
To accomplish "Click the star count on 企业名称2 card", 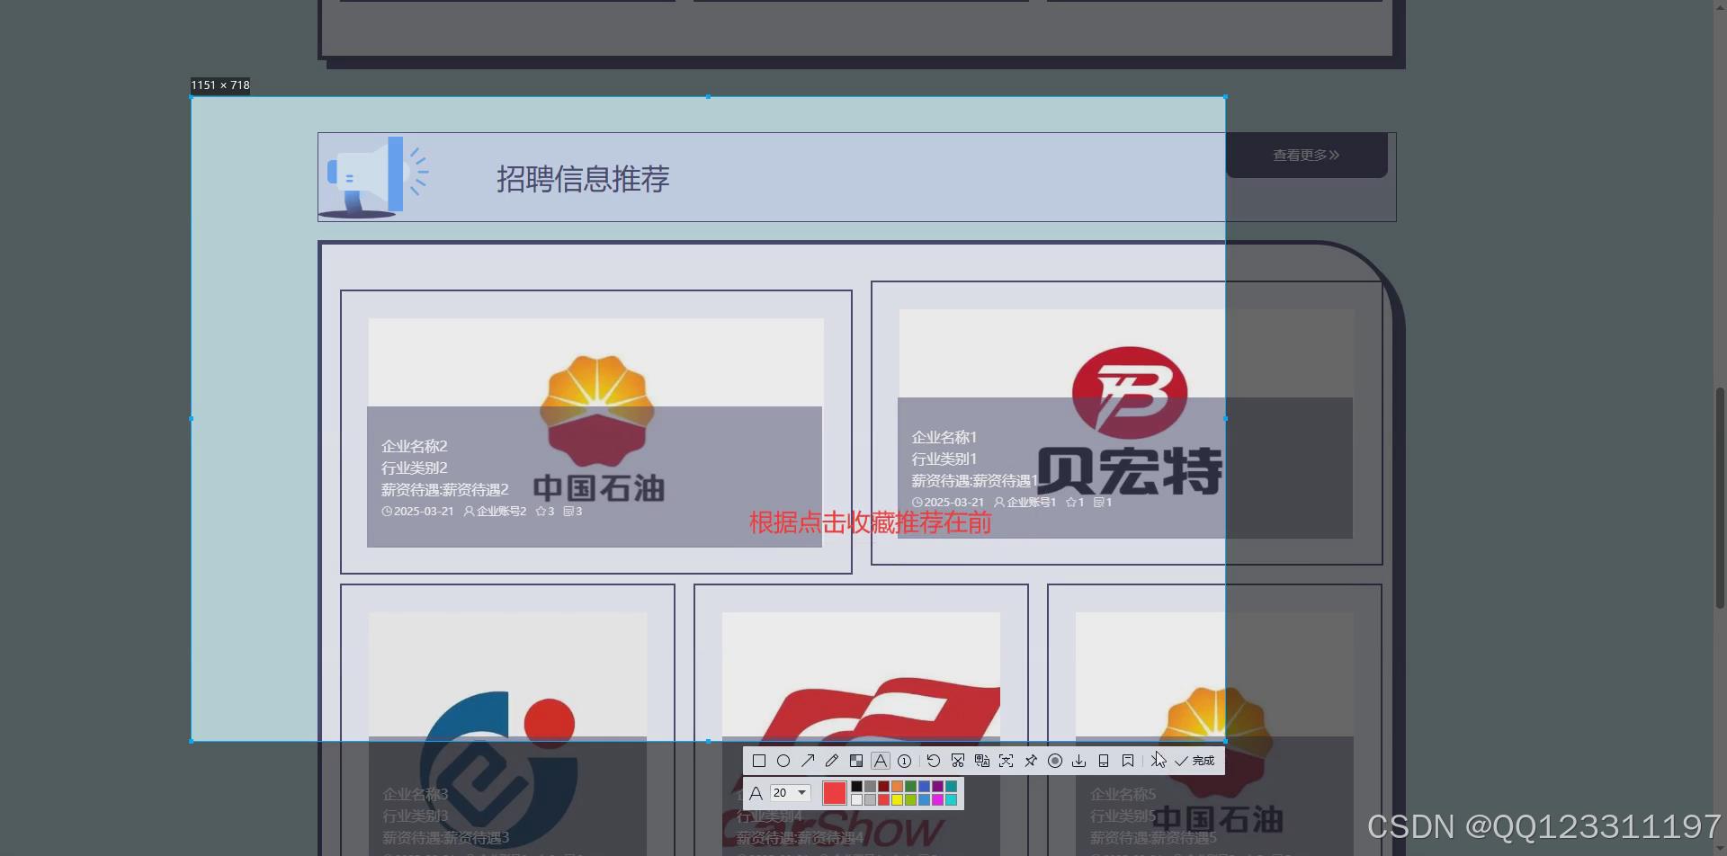I will click(x=545, y=511).
